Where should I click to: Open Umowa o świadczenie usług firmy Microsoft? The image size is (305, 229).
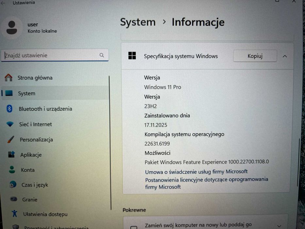pyautogui.click(x=196, y=172)
